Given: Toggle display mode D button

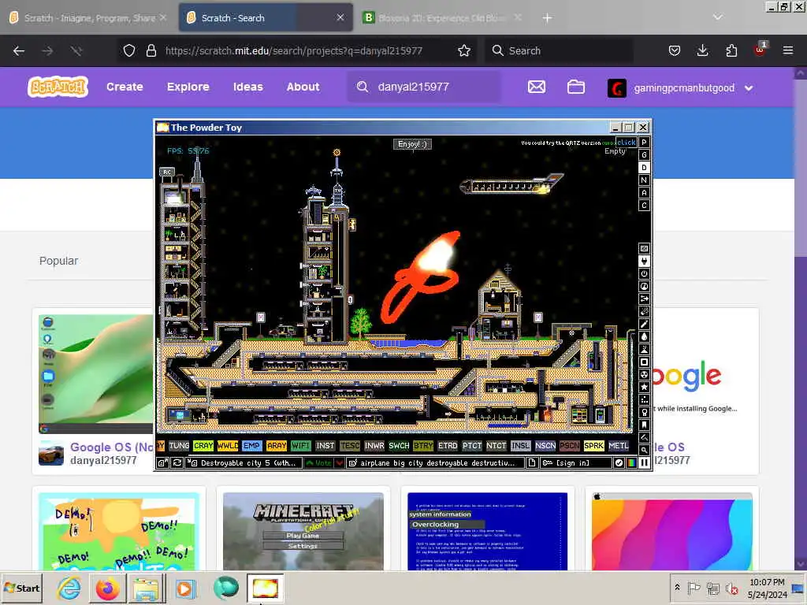Looking at the screenshot, I should pyautogui.click(x=644, y=167).
